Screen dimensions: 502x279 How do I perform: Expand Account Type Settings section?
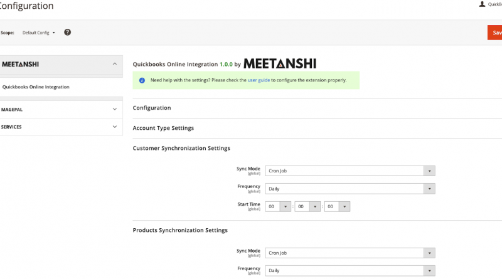pyautogui.click(x=163, y=128)
